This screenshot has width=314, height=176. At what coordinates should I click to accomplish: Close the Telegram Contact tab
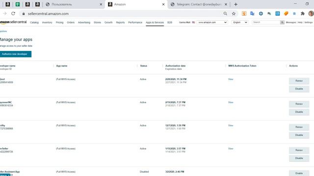(226, 4)
